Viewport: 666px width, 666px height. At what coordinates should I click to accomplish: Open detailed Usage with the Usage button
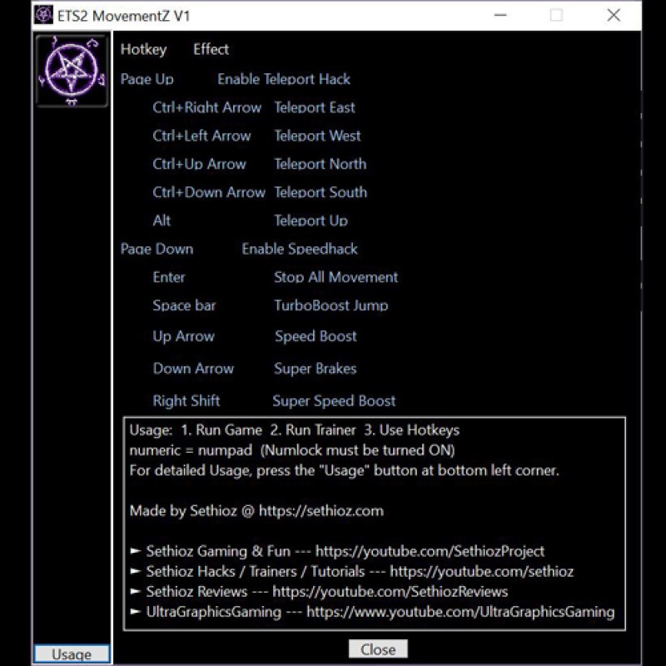[72, 654]
